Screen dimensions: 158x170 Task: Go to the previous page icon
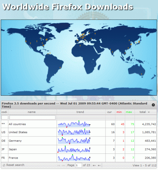63,166
